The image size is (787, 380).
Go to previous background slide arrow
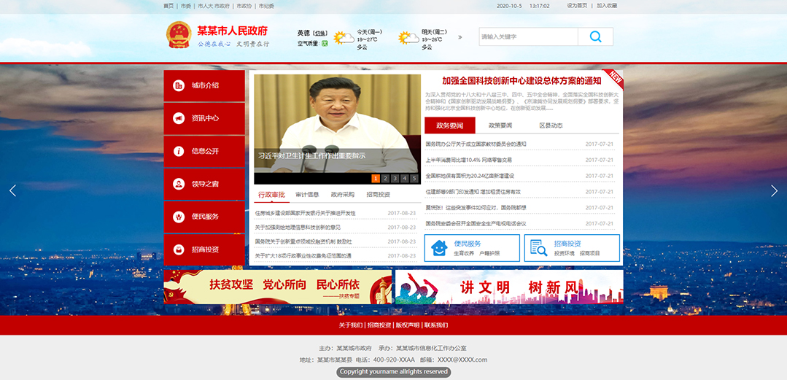(12, 190)
